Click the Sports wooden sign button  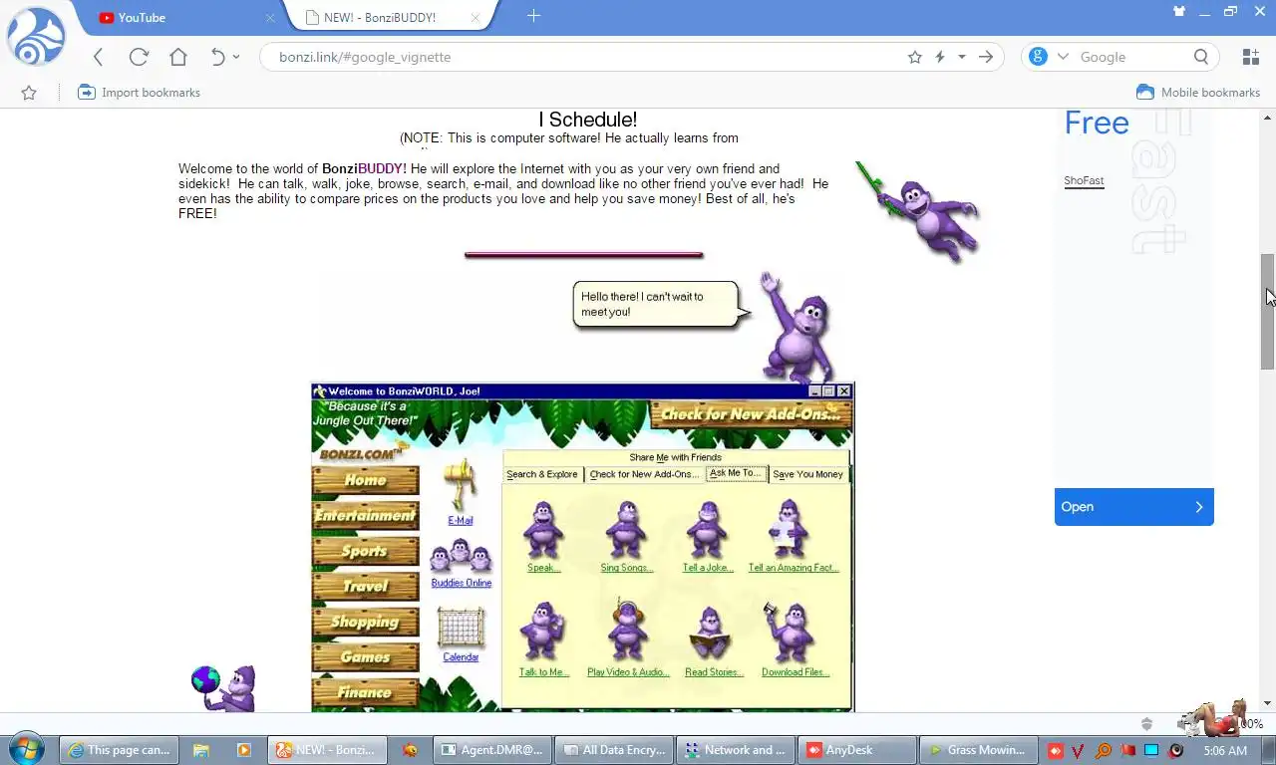click(366, 551)
